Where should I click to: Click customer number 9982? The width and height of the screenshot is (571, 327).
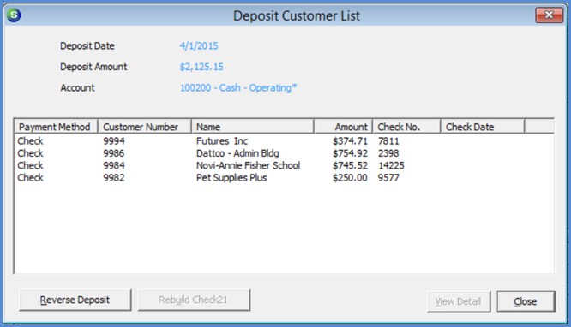tap(114, 178)
